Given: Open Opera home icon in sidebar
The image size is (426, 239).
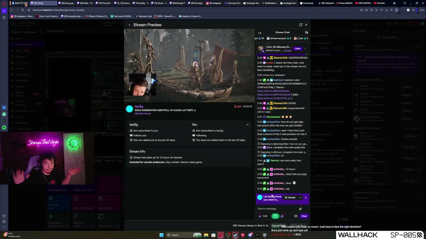Looking at the screenshot, I should tap(4, 11).
